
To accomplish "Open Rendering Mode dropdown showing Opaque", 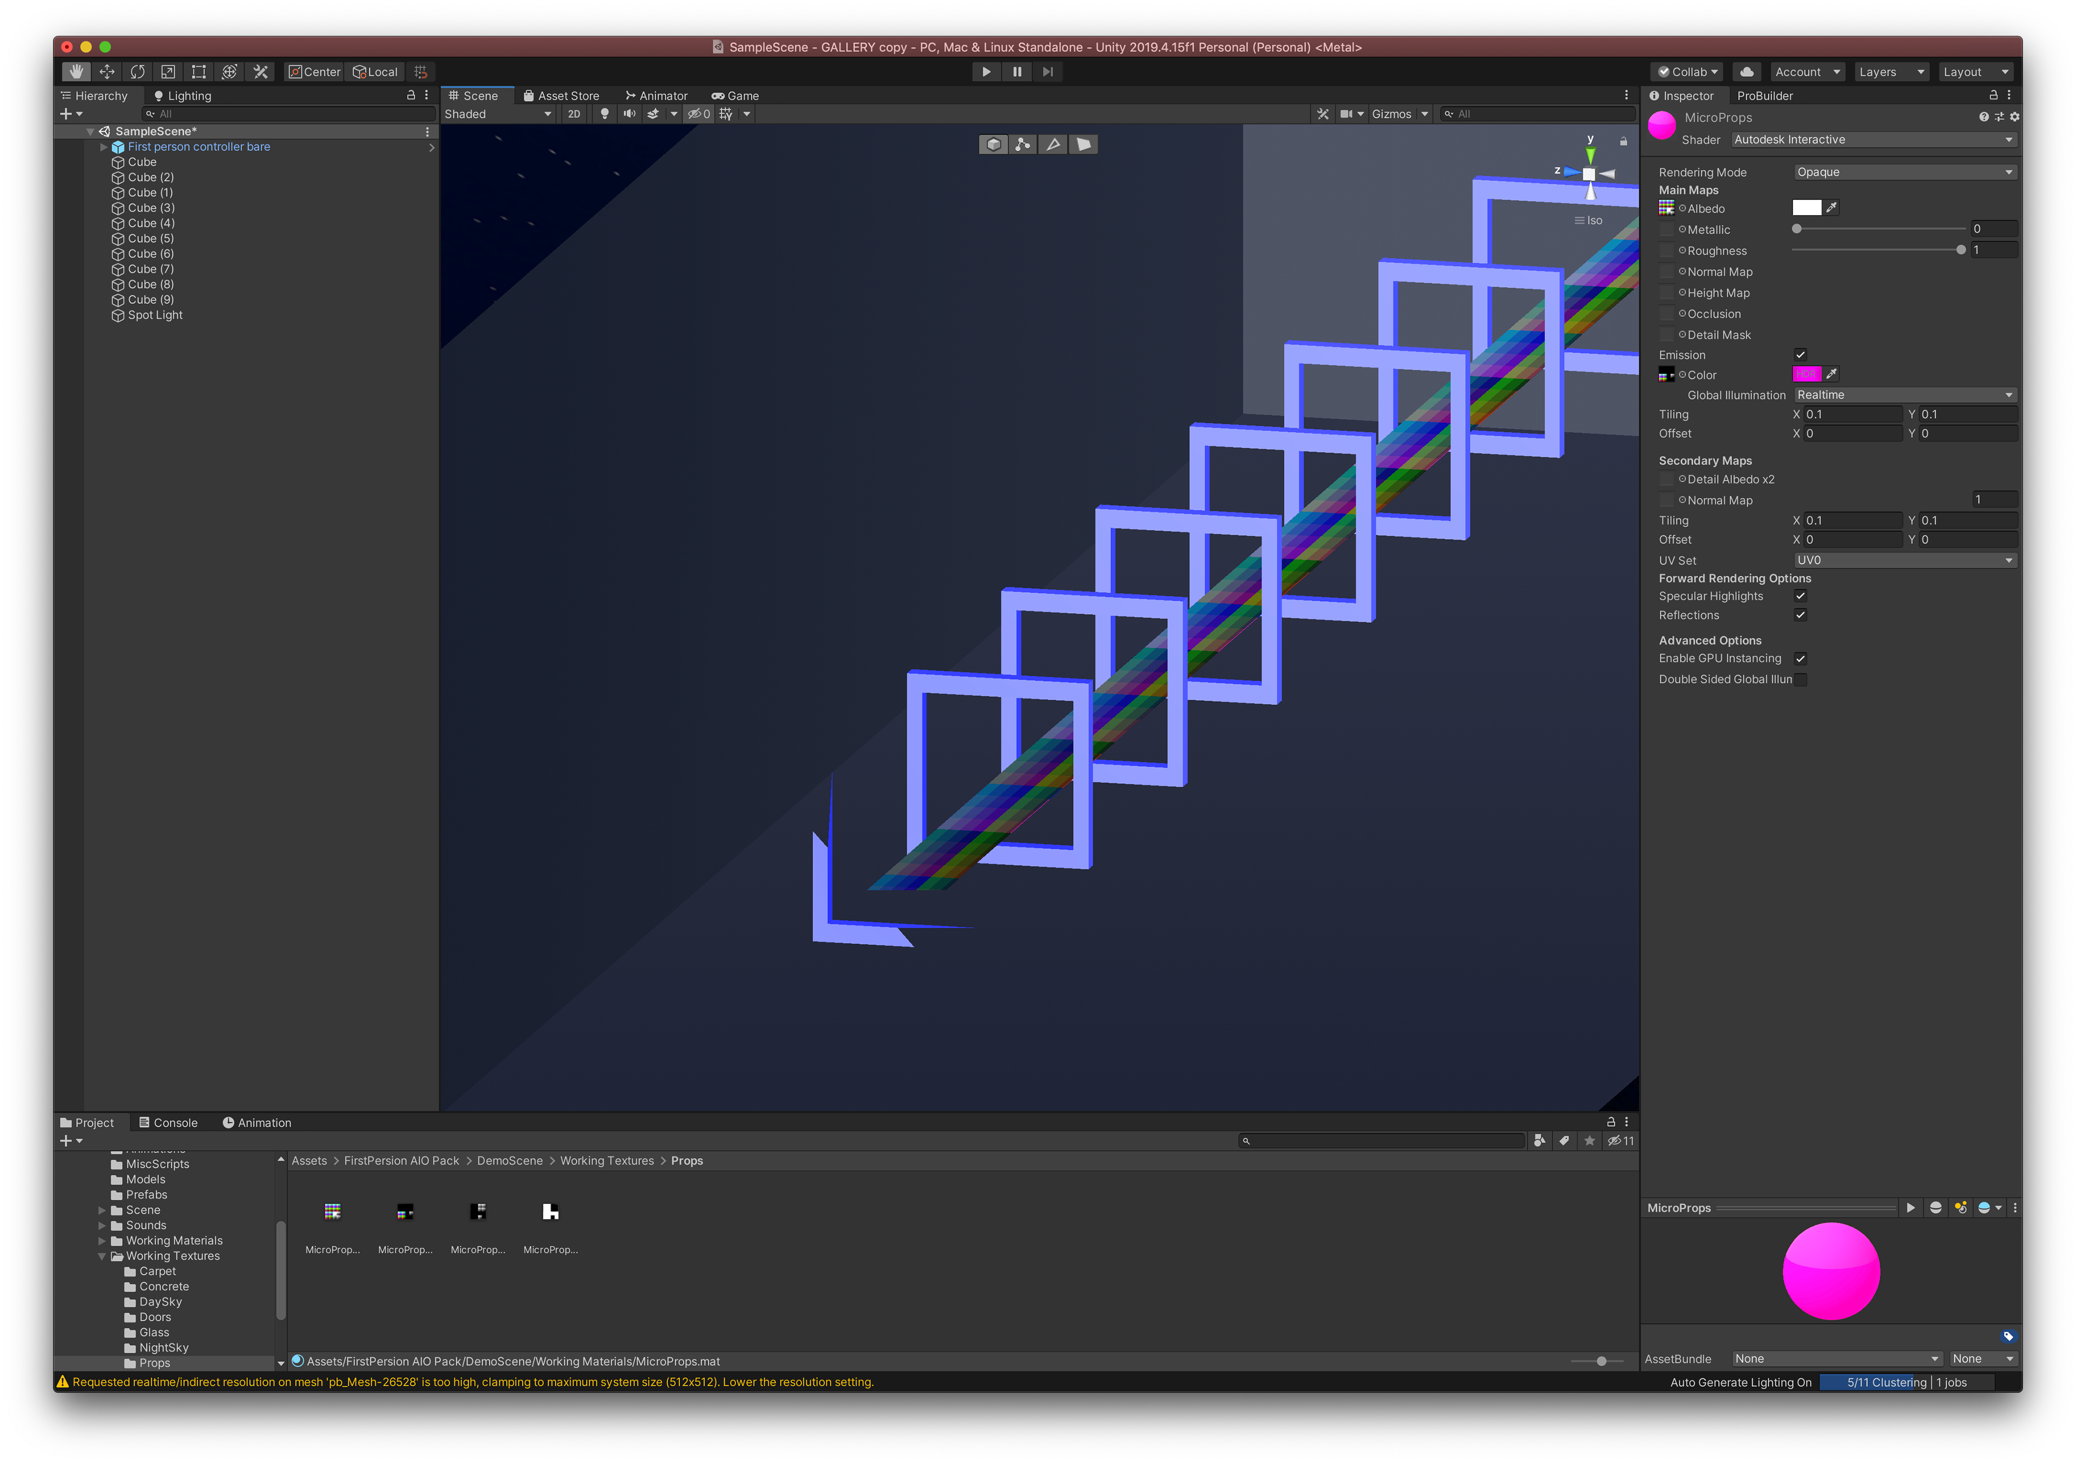I will [x=1905, y=172].
